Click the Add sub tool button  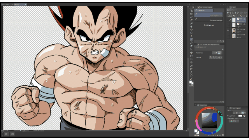coord(209,25)
